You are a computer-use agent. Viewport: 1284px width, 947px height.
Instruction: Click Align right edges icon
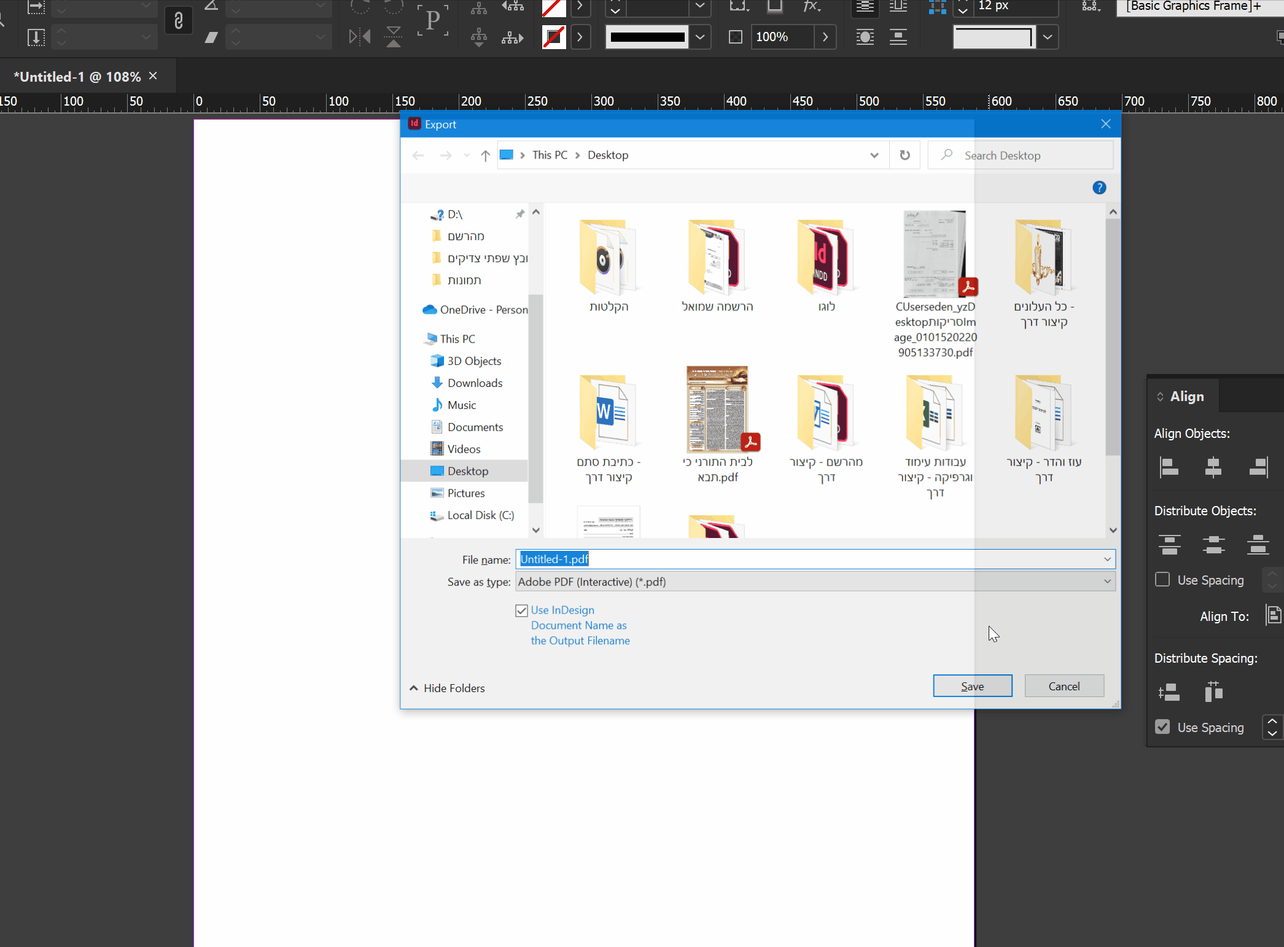click(1258, 467)
